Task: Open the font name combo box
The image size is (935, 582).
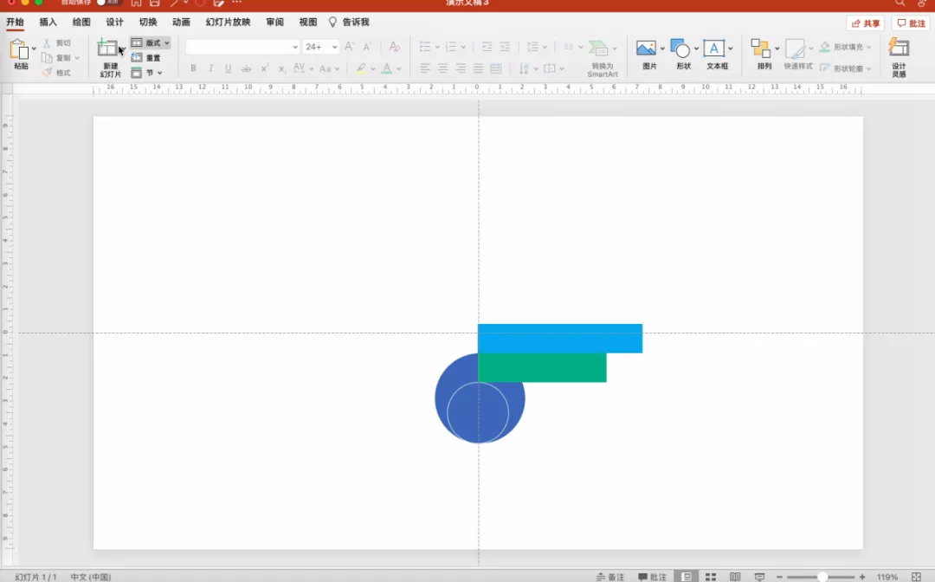Action: click(x=242, y=47)
